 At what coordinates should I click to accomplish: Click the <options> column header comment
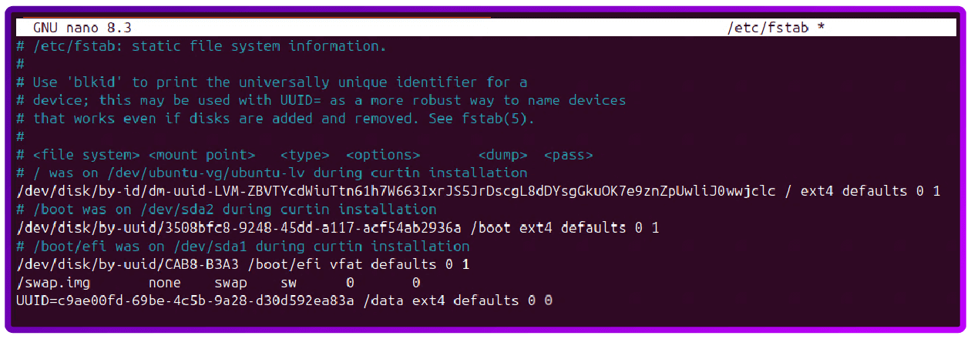click(383, 155)
